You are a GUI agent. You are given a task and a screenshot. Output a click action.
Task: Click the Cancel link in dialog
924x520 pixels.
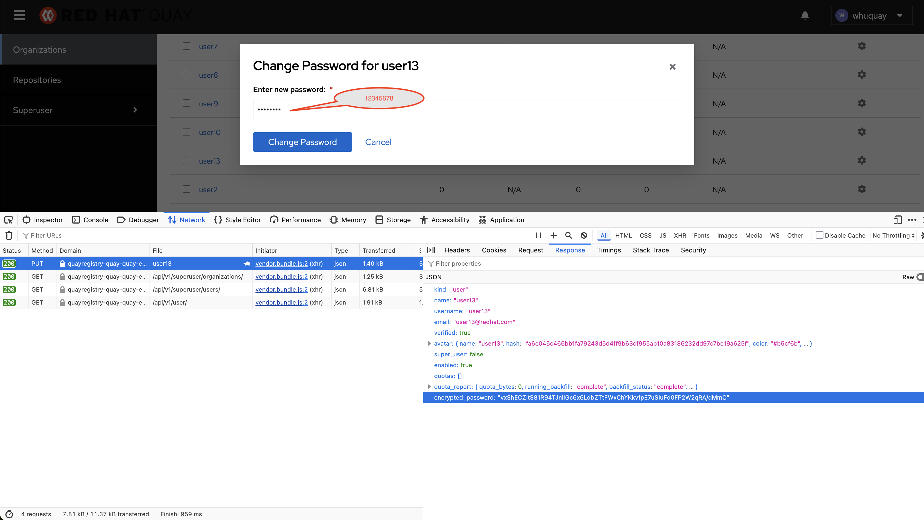click(378, 142)
